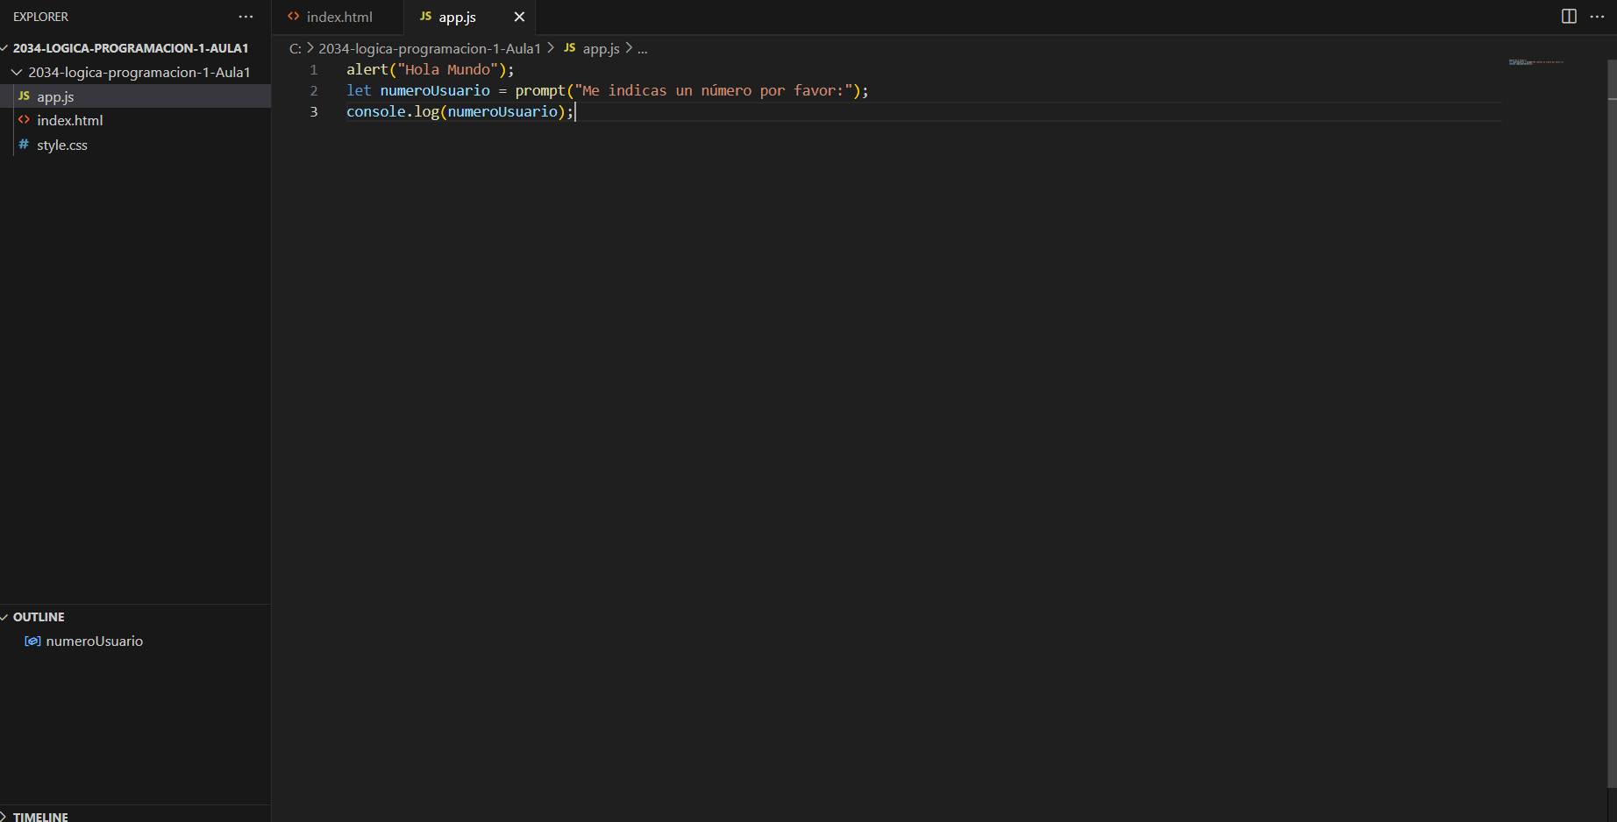The image size is (1617, 822).
Task: Open the Explorer views and more actions menu
Action: coord(246,17)
